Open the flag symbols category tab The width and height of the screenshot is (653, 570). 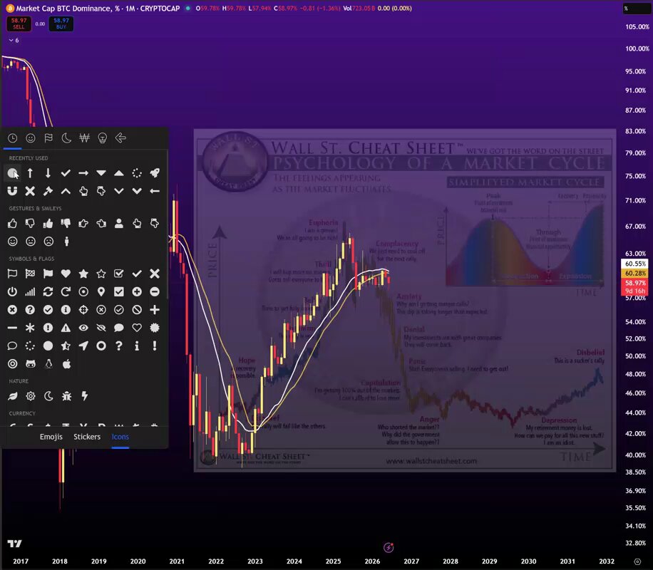[48, 138]
